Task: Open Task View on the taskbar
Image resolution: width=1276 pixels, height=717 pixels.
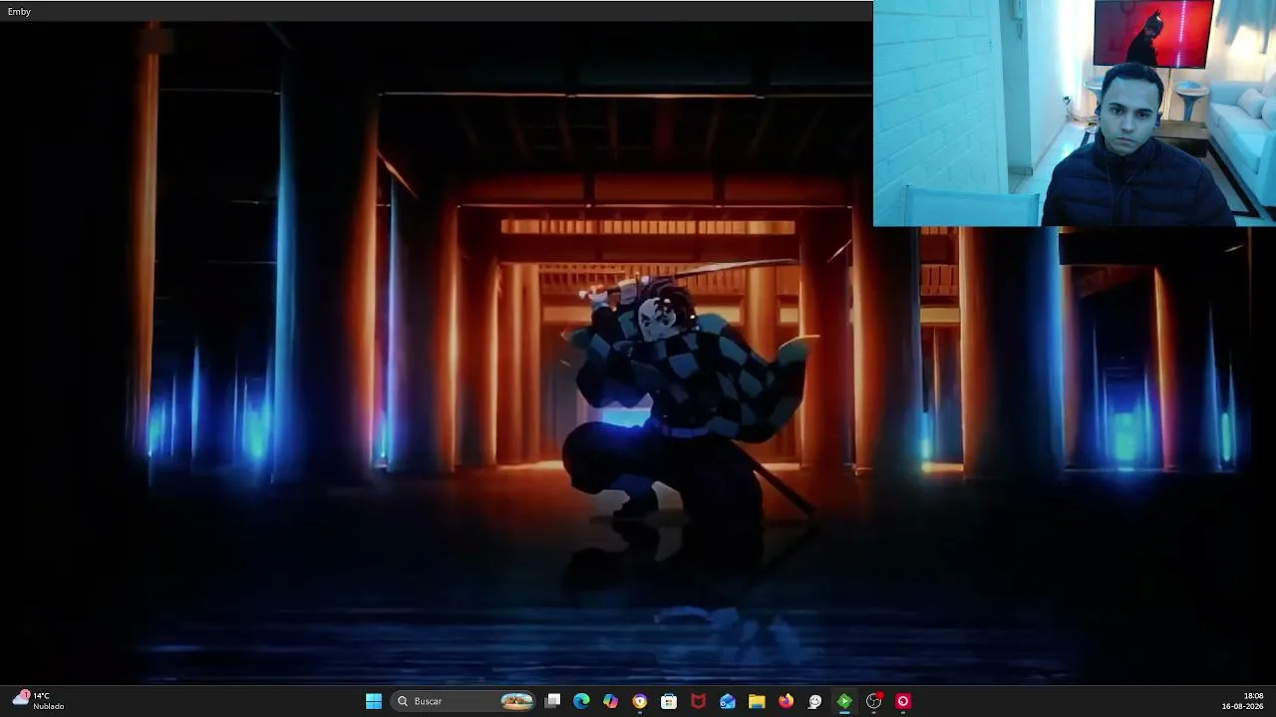Action: 553,701
